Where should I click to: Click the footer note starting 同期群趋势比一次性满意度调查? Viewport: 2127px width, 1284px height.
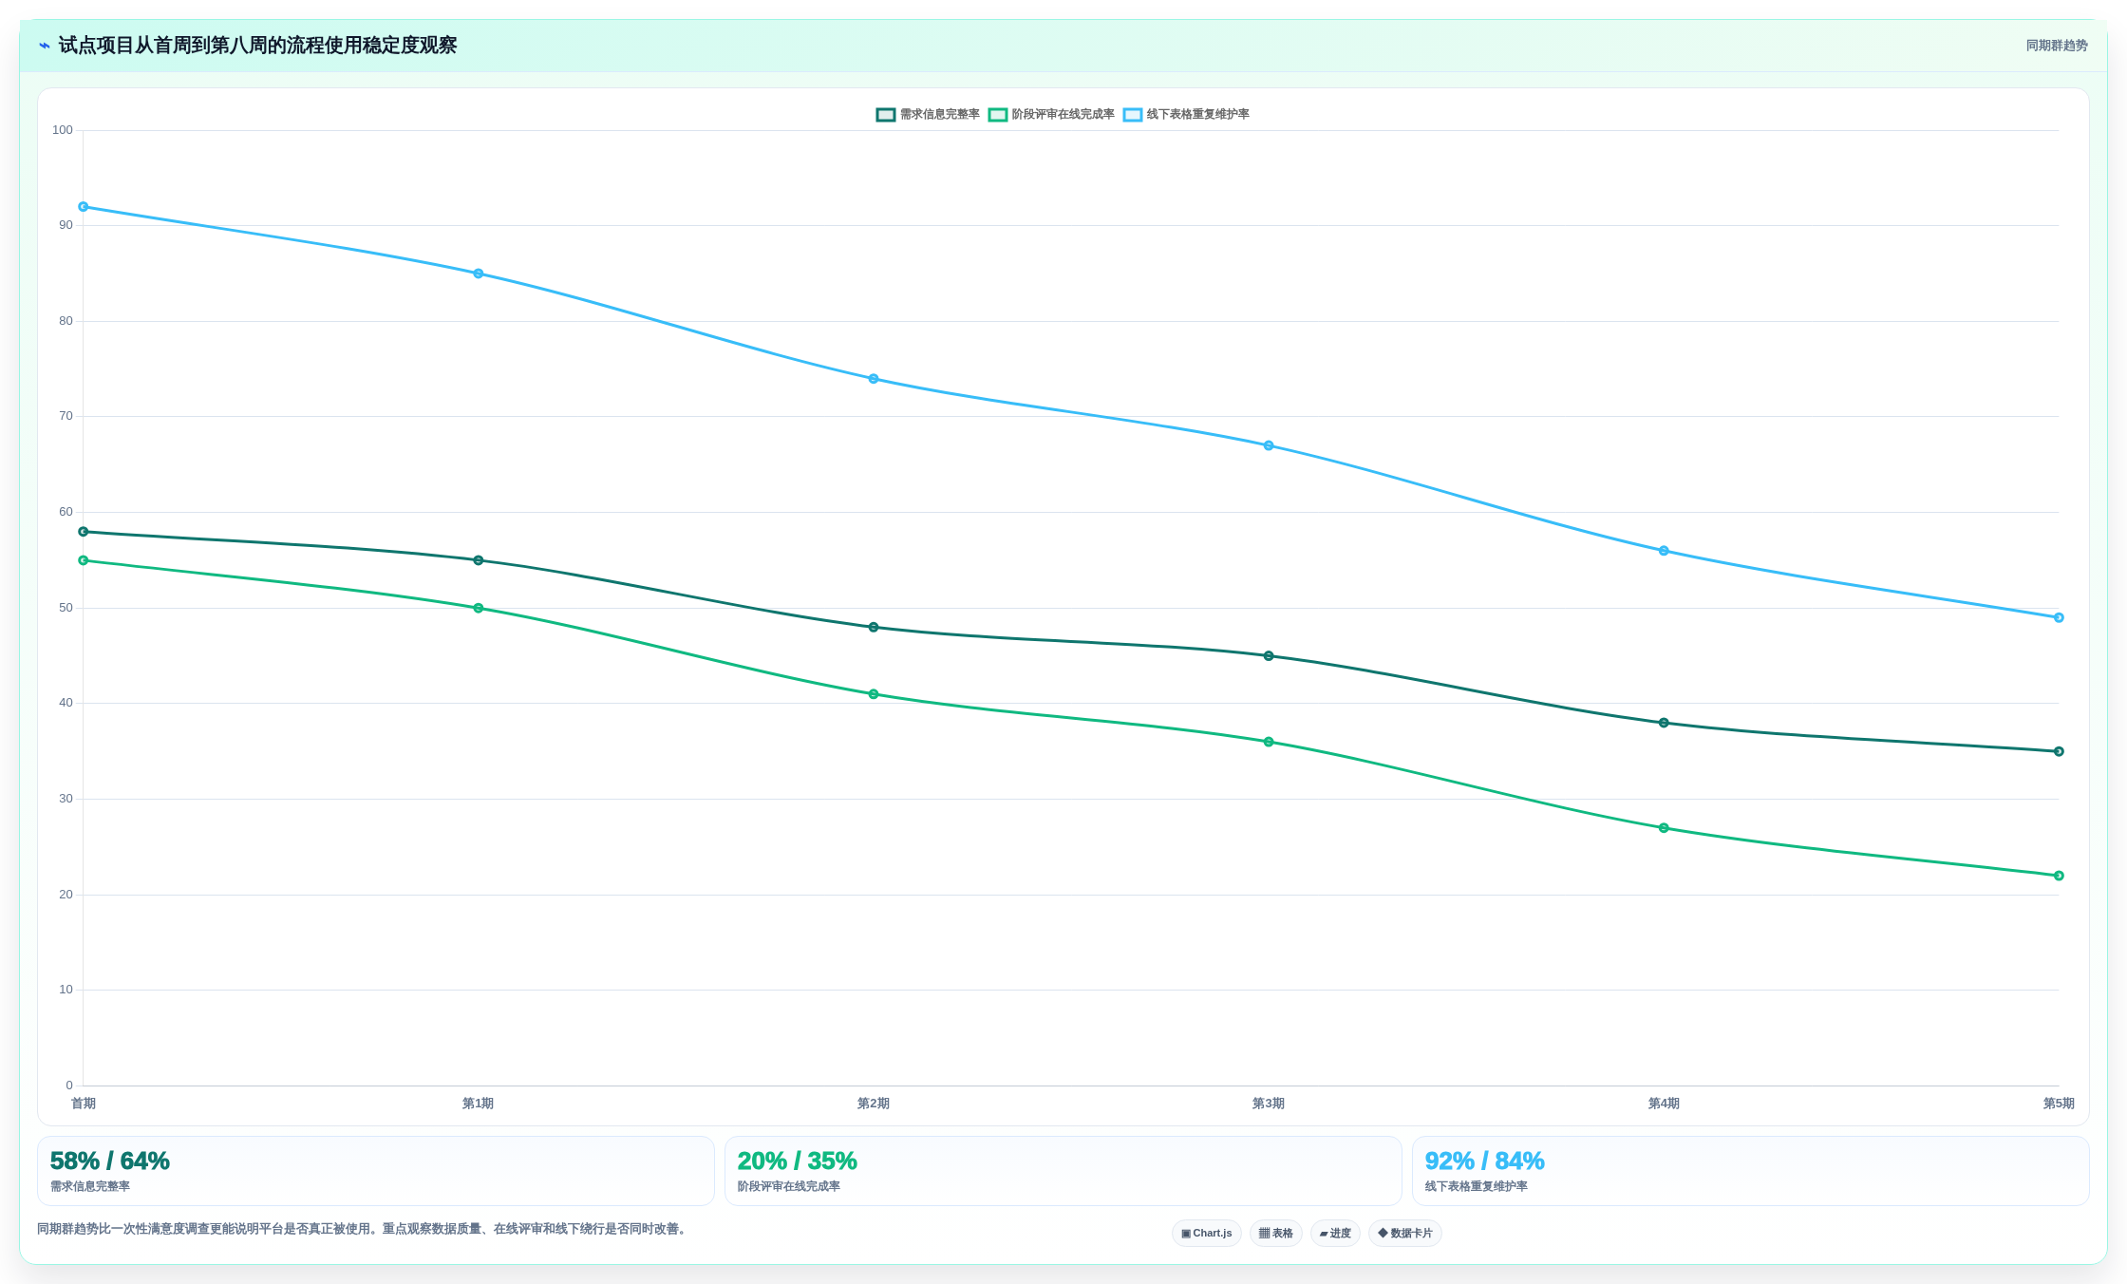click(362, 1229)
